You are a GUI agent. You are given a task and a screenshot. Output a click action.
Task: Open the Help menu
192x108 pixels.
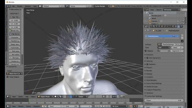pyautogui.click(x=35, y=6)
